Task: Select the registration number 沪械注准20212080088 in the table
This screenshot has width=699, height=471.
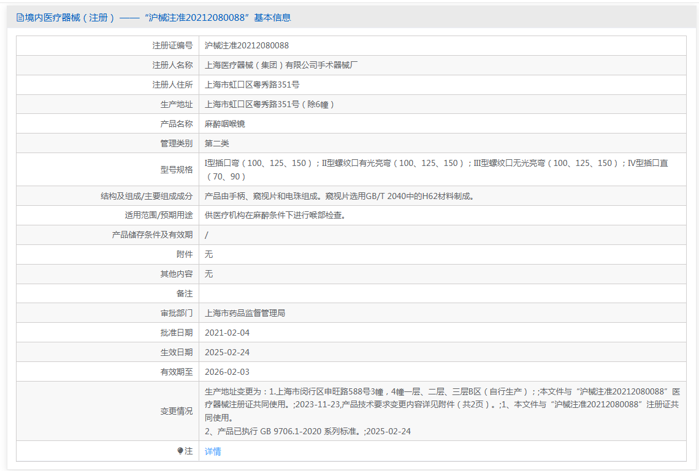Action: [x=246, y=45]
